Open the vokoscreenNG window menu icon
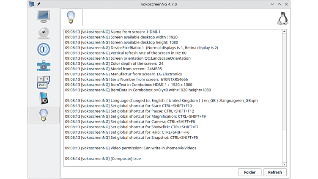The height and width of the screenshot is (179, 318). (x=32, y=4)
